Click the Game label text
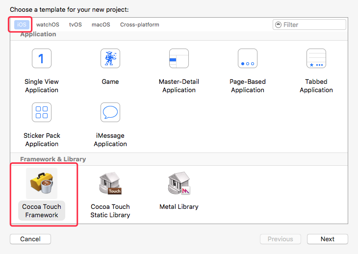 [110, 82]
